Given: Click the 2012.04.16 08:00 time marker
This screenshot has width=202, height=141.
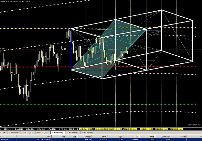Looking at the screenshot, I should (x=115, y=129).
